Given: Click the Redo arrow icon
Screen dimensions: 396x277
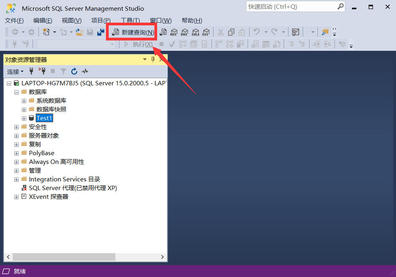Looking at the screenshot, I should coord(274,32).
